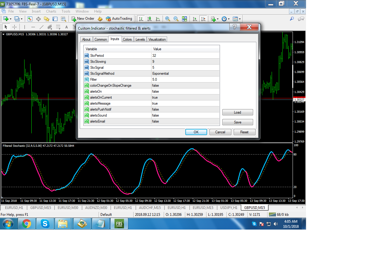Viewport: 367px width, 275px height.
Task: Expand the Profiles dropdown arrow
Action: (21, 19)
